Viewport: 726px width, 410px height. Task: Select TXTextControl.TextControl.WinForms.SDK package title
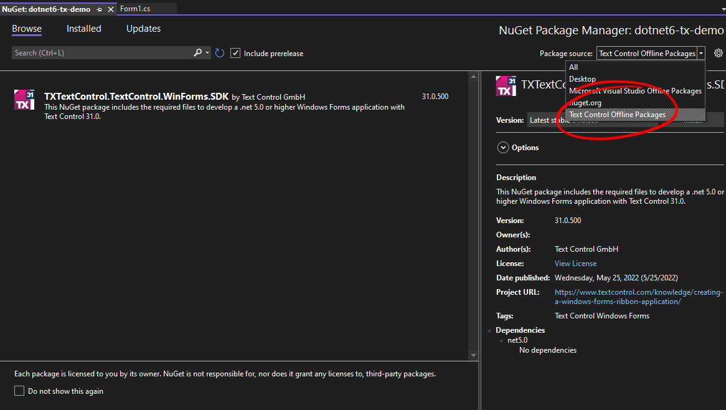click(x=136, y=97)
